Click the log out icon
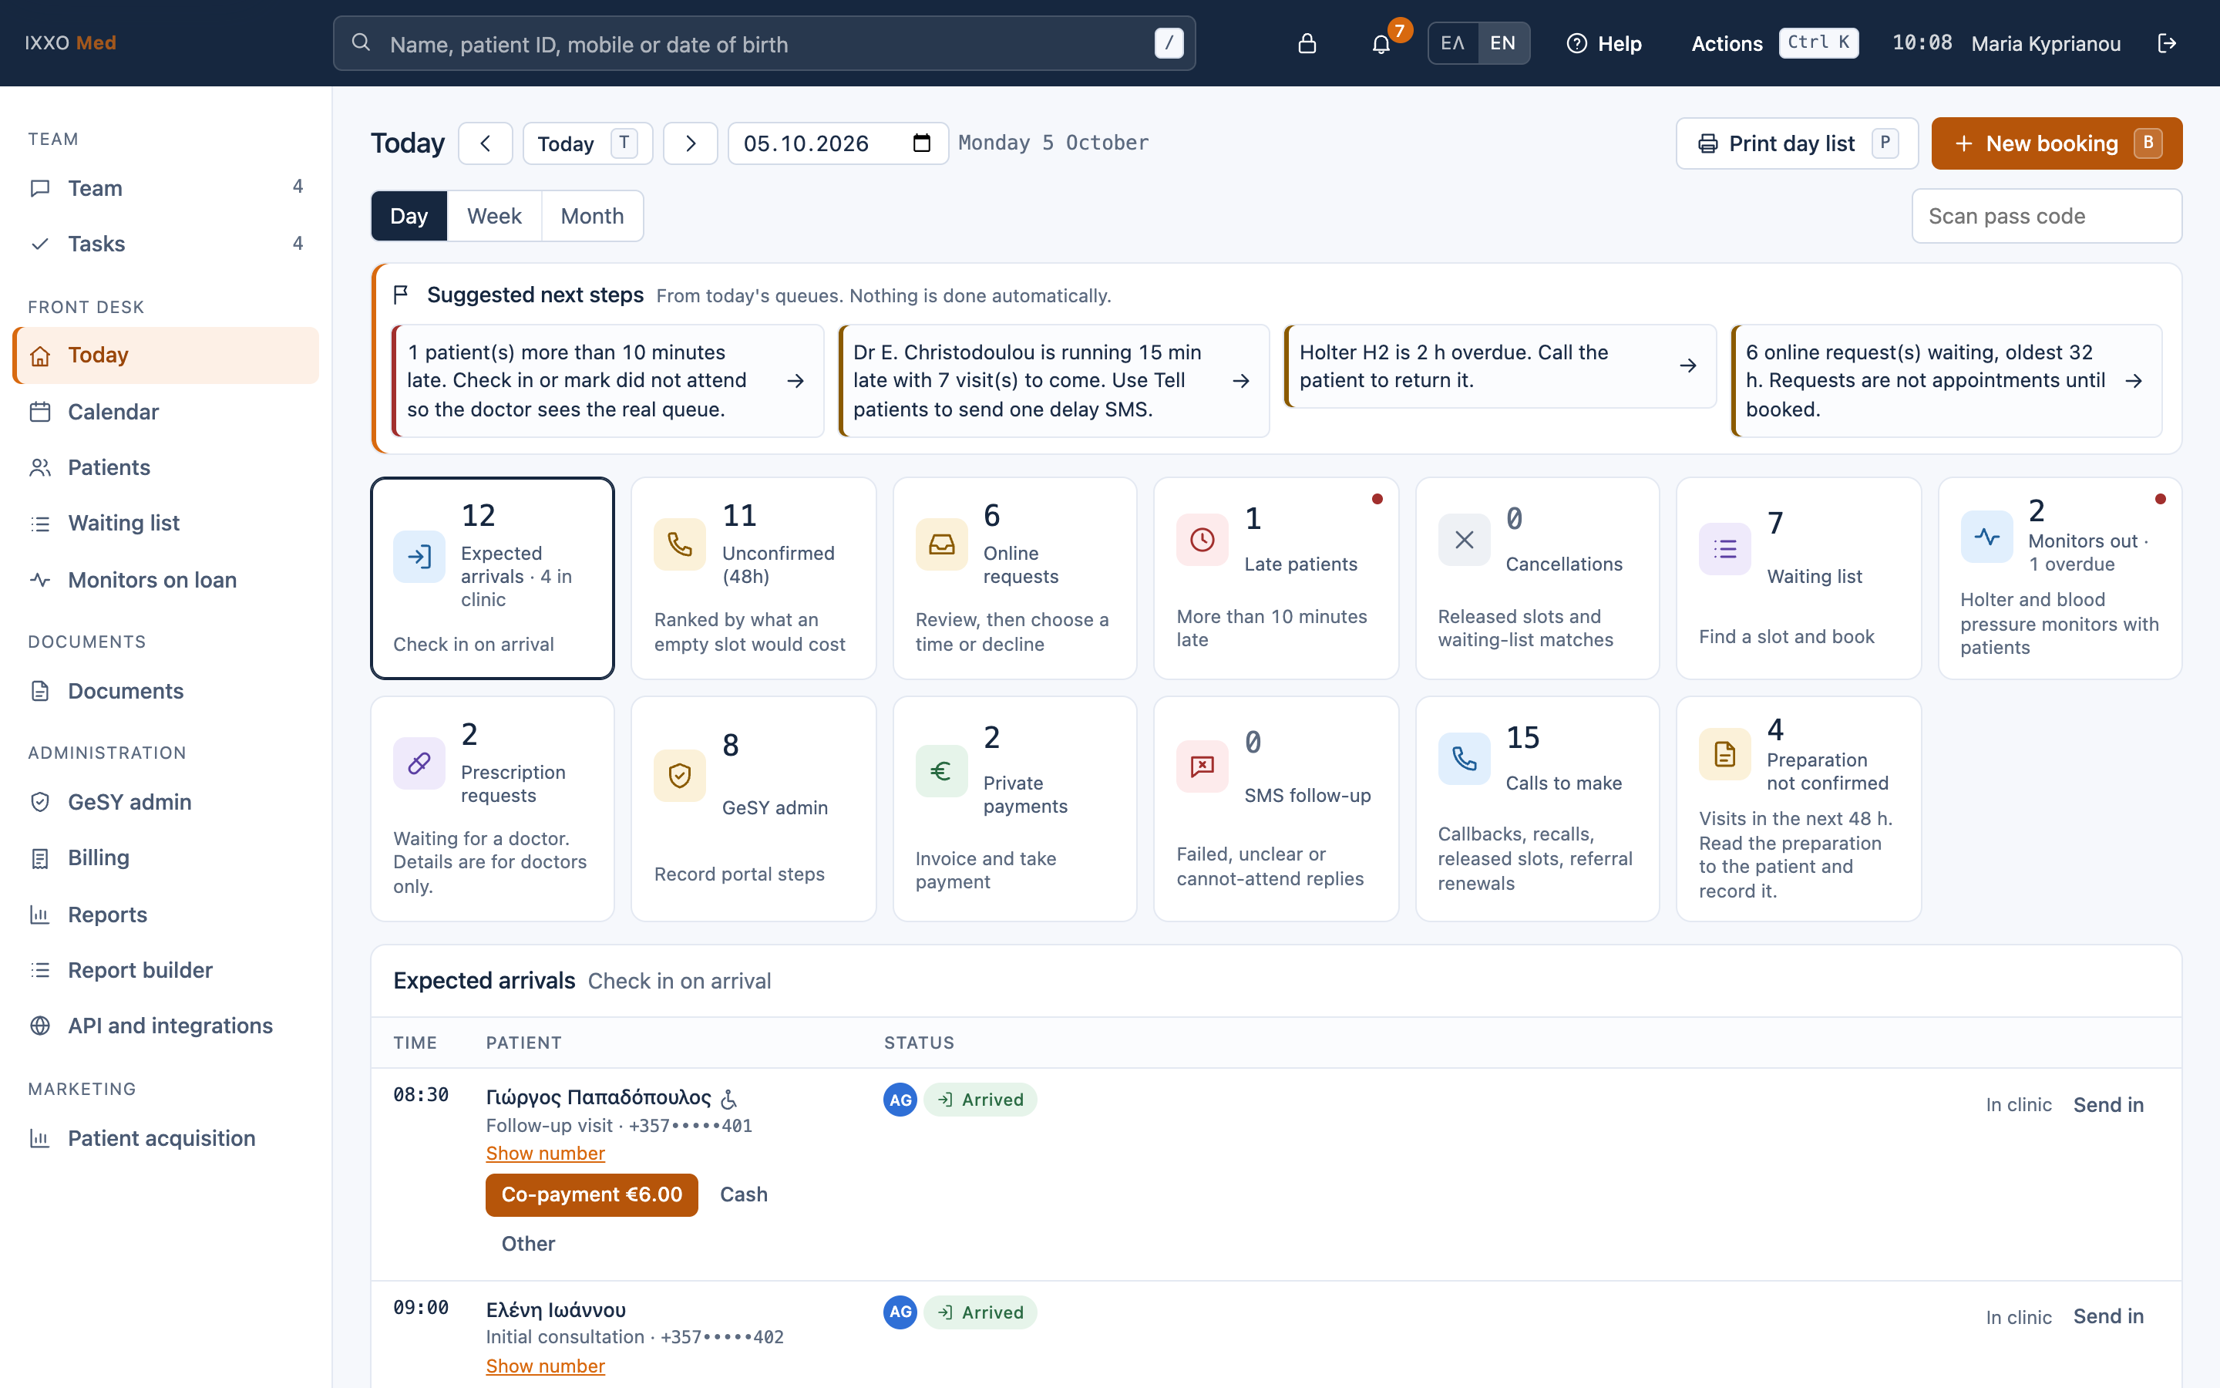This screenshot has height=1388, width=2220. coord(2167,43)
